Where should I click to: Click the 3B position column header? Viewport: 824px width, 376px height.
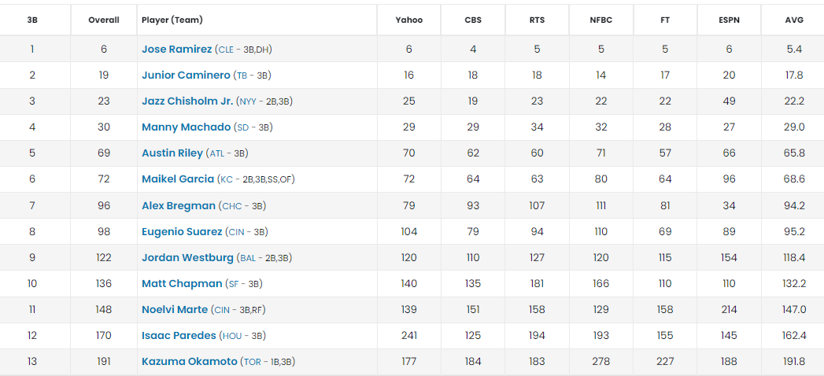(32, 20)
